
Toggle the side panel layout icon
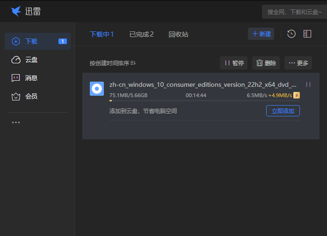click(x=307, y=34)
